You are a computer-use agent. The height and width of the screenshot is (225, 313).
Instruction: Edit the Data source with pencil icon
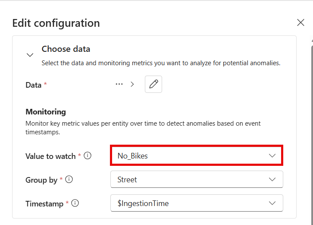pyautogui.click(x=153, y=84)
